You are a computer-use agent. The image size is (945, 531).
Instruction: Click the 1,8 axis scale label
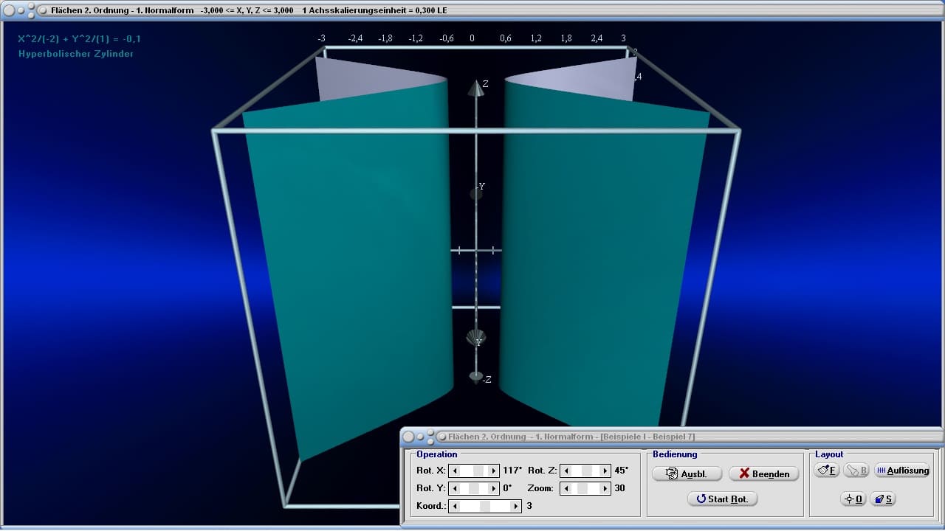[x=566, y=38]
